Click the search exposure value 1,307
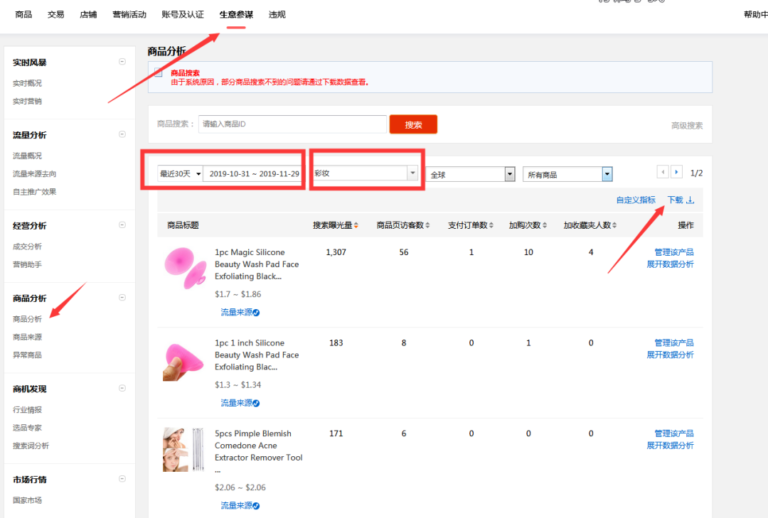The image size is (768, 518). [x=336, y=252]
